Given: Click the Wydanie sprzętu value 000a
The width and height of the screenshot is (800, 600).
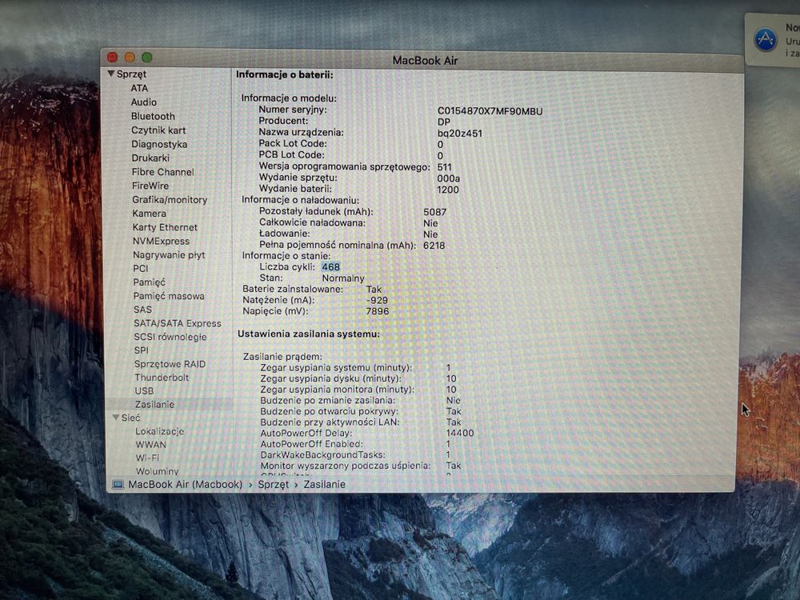Looking at the screenshot, I should tap(449, 178).
